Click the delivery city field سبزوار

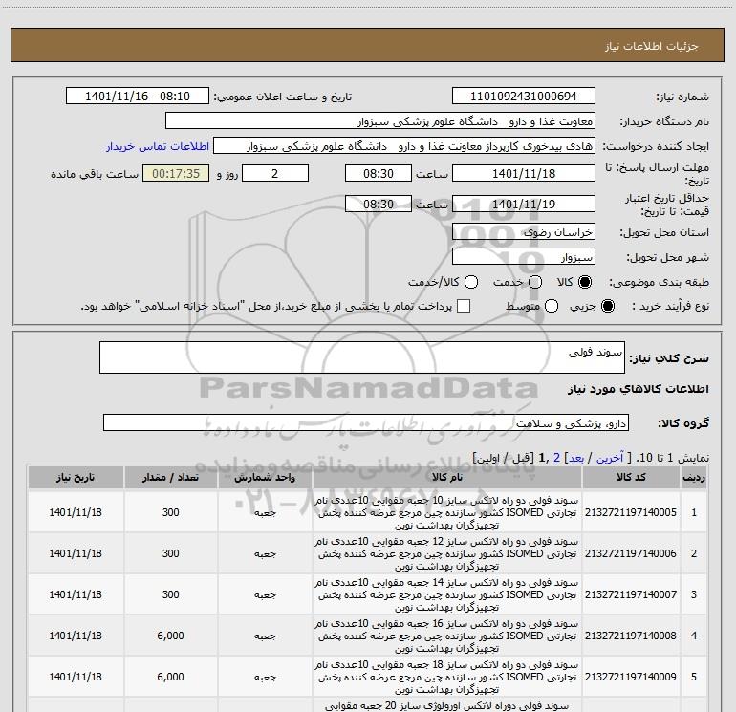tap(524, 256)
